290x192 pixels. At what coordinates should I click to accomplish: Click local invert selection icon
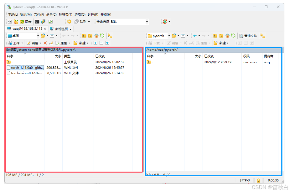point(107,43)
